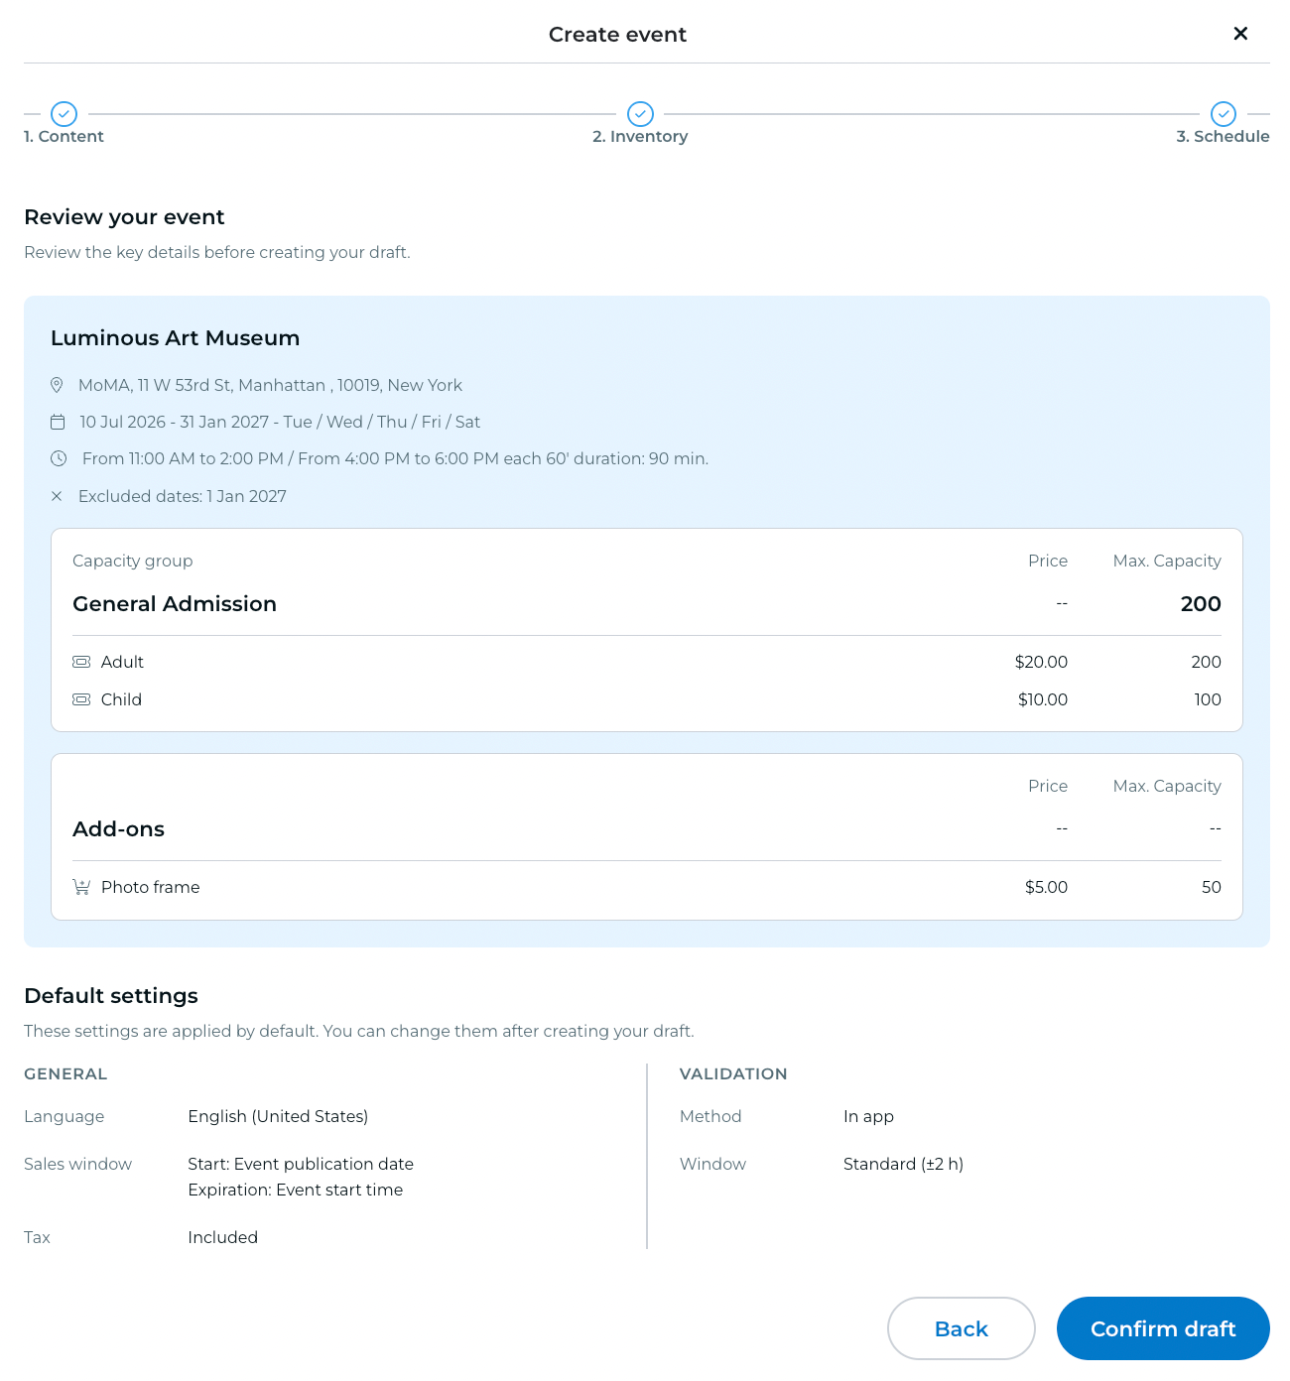Click the calendar icon beside date range
This screenshot has height=1381, width=1290.
pos(58,423)
